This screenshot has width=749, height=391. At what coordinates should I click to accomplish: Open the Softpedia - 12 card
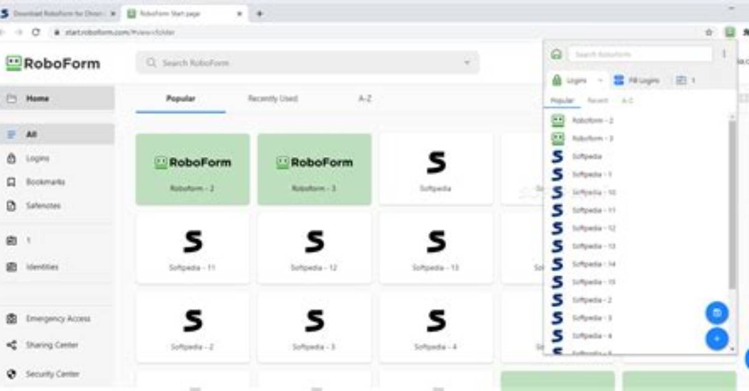pos(315,248)
